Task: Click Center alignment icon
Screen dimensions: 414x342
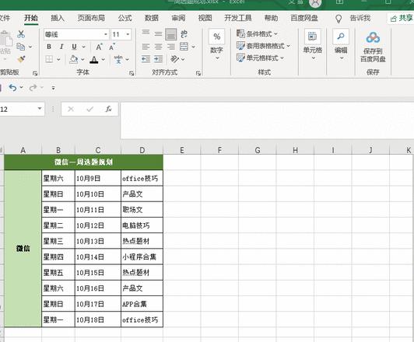Action: pos(158,47)
